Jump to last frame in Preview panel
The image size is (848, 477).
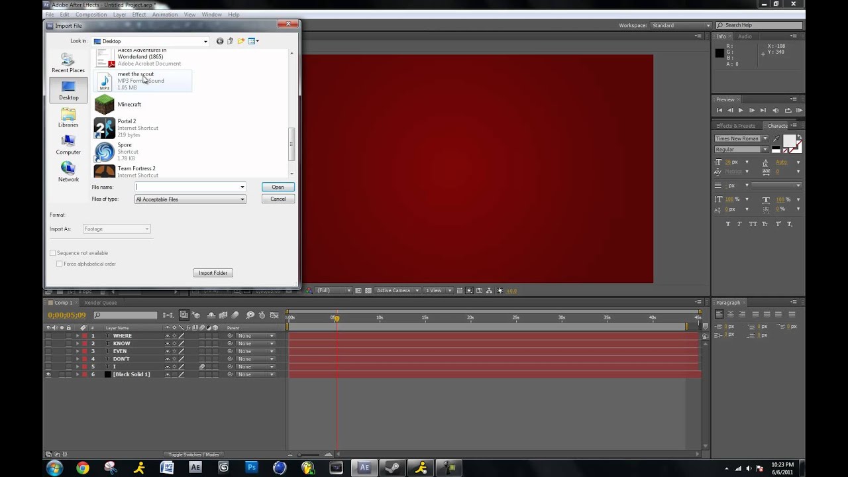pos(763,111)
